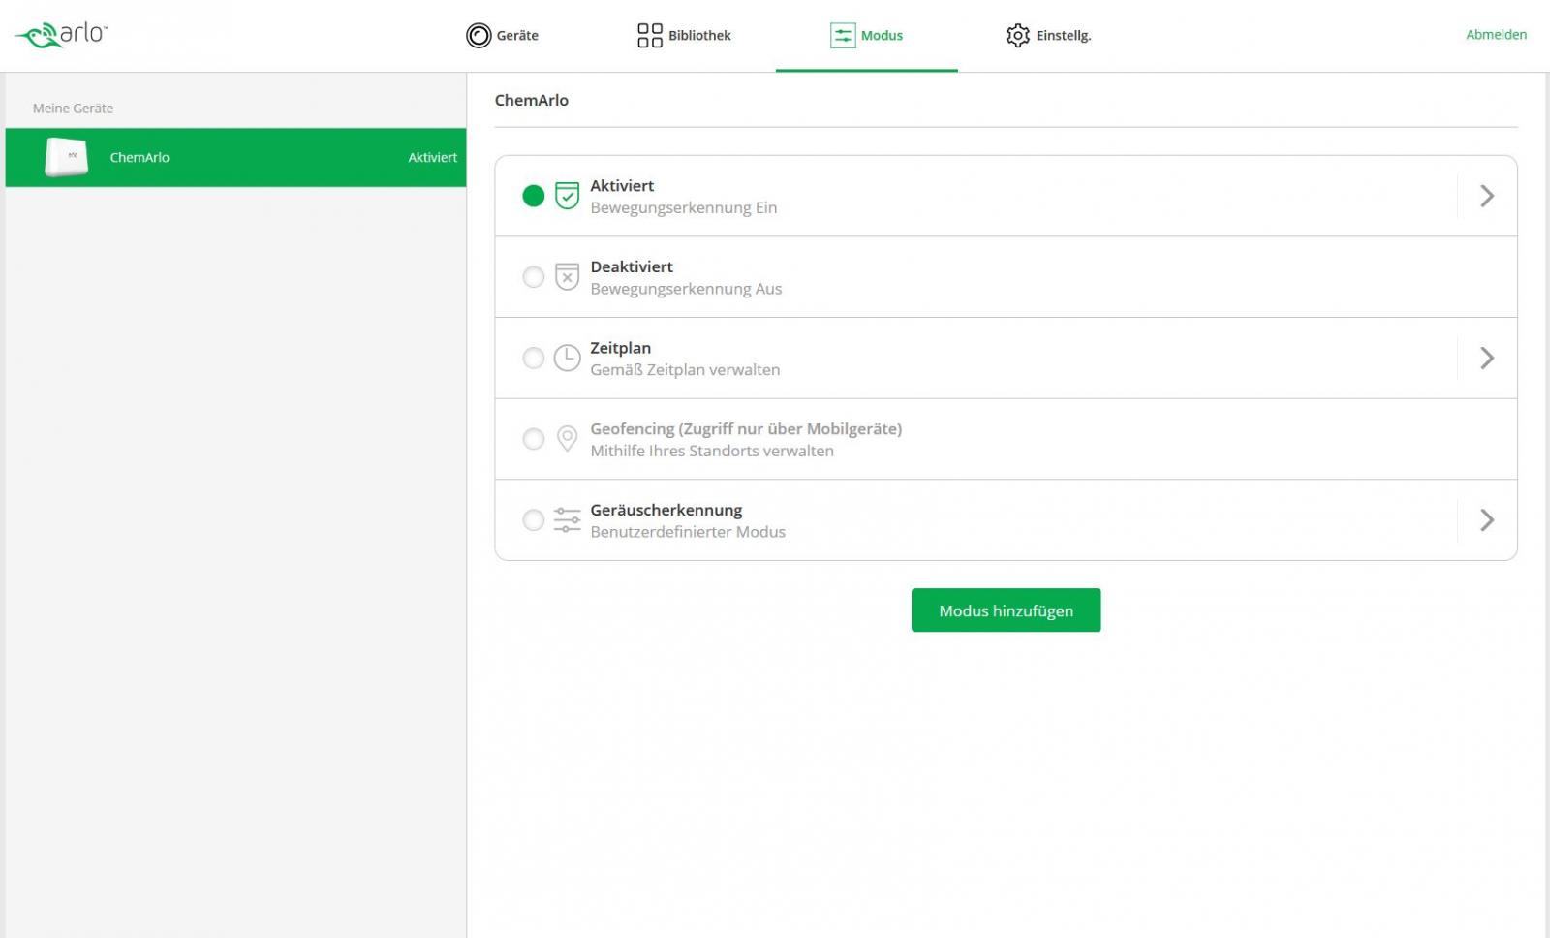This screenshot has height=938, width=1550.
Task: Expand the Geräuscherkennung mode details chevron
Action: [1487, 520]
